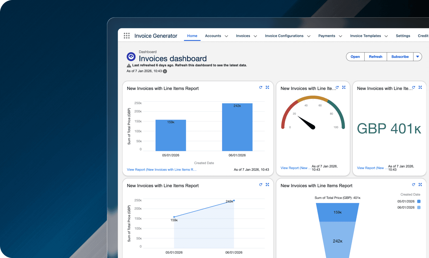429x258 pixels.
Task: Open the Subscribe split-button dropdown arrow
Action: (x=418, y=57)
